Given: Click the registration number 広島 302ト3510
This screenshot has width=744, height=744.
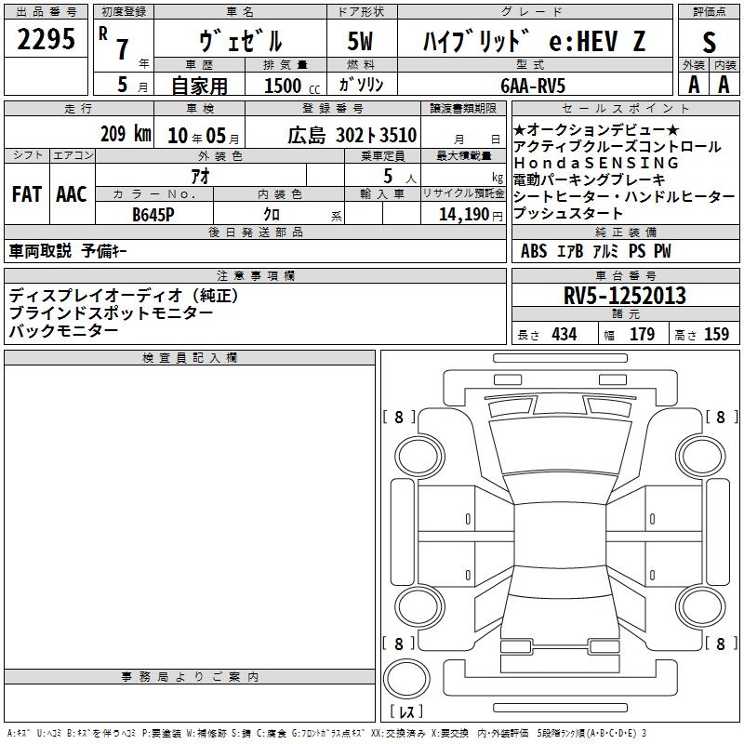Looking at the screenshot, I should coord(352,136).
